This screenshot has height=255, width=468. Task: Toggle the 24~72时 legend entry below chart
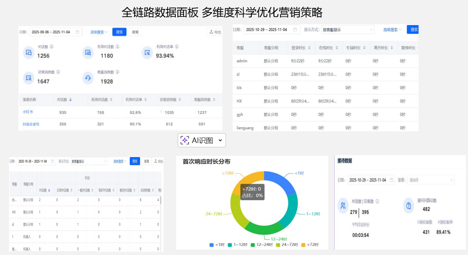click(287, 244)
